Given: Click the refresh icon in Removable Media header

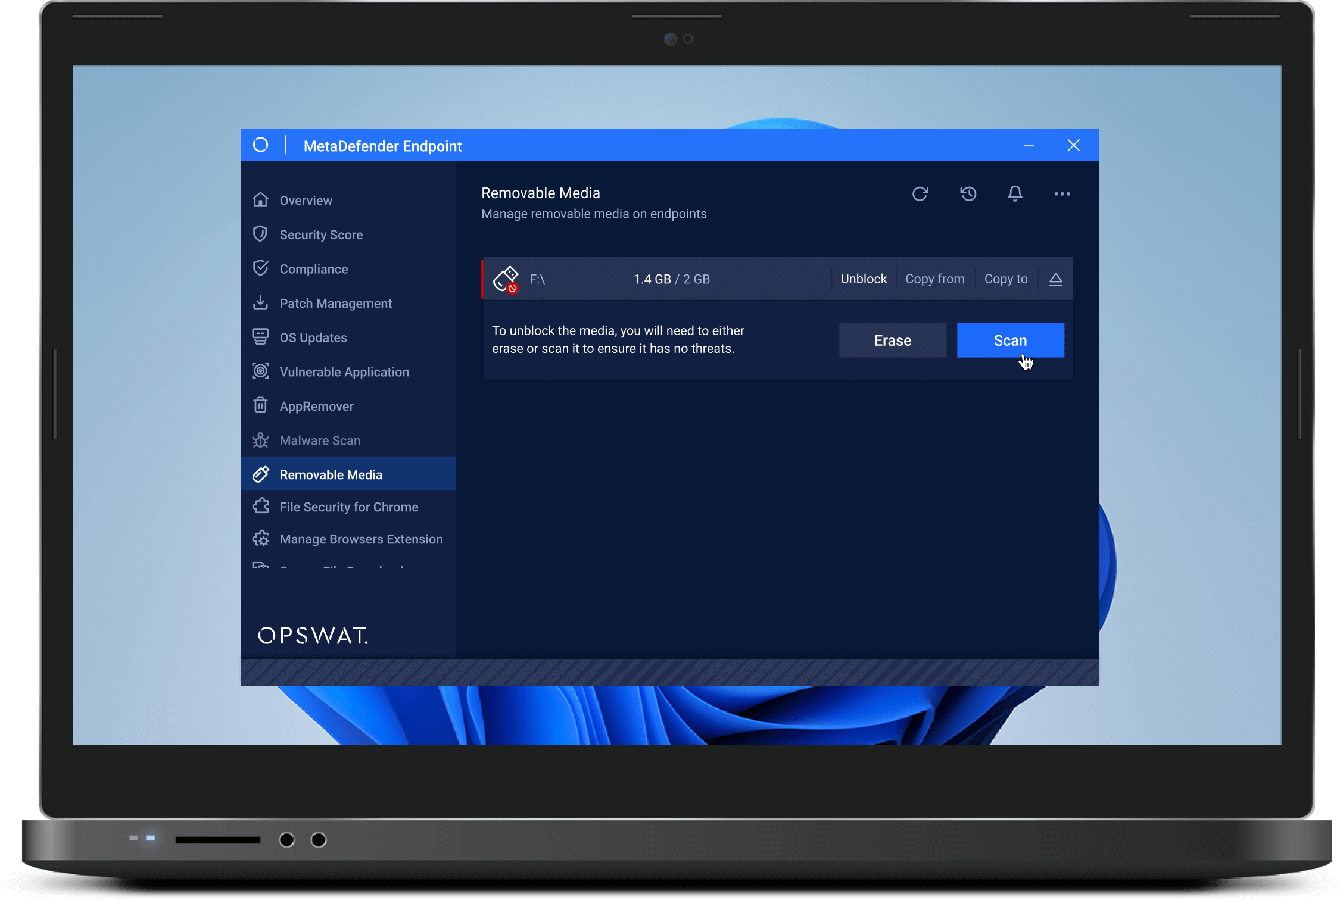Looking at the screenshot, I should 920,194.
